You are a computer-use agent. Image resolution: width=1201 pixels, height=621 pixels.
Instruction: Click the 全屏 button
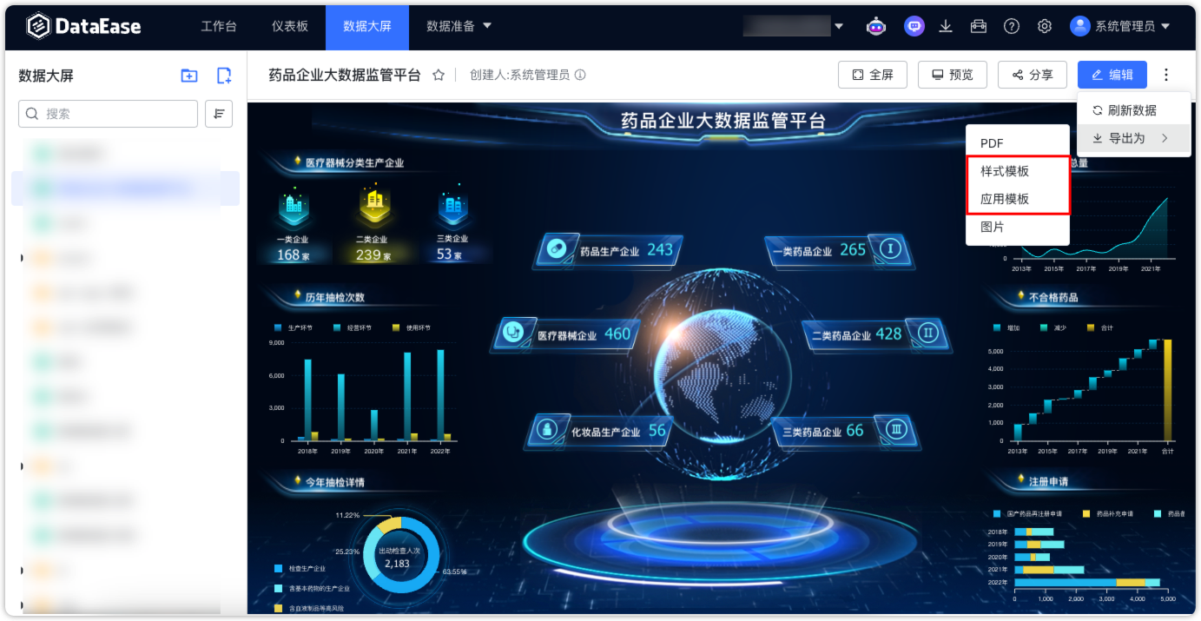pyautogui.click(x=873, y=75)
